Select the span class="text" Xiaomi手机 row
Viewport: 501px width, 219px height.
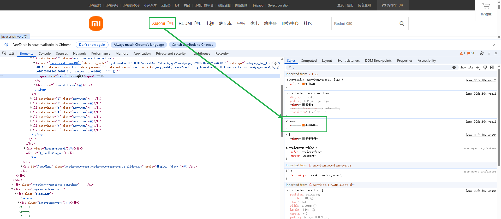(x=140, y=76)
